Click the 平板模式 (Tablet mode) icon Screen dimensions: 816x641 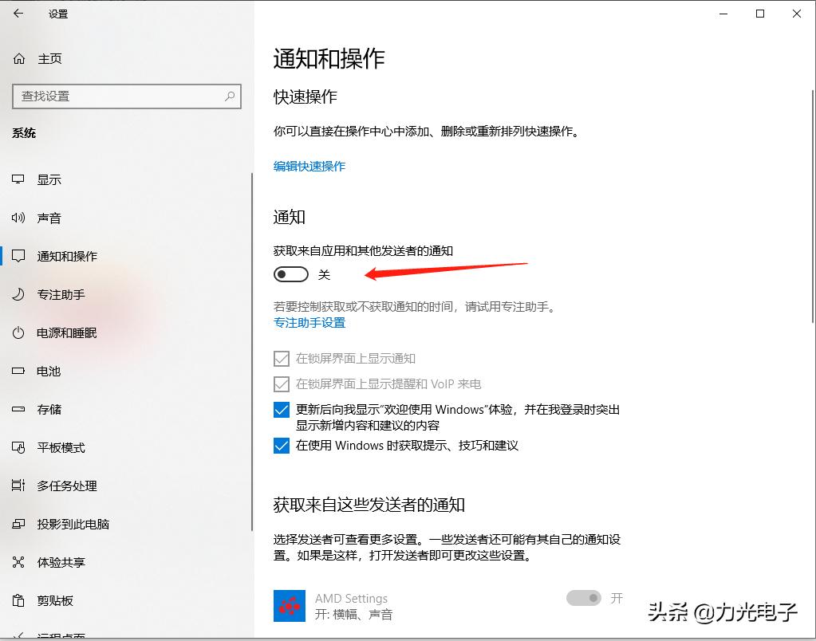[x=18, y=447]
